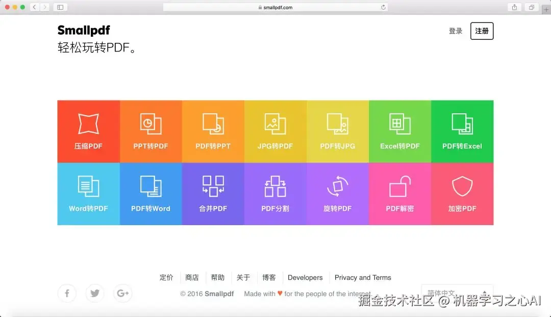This screenshot has height=317, width=551.
Task: Open the 商店 store link
Action: coord(192,278)
